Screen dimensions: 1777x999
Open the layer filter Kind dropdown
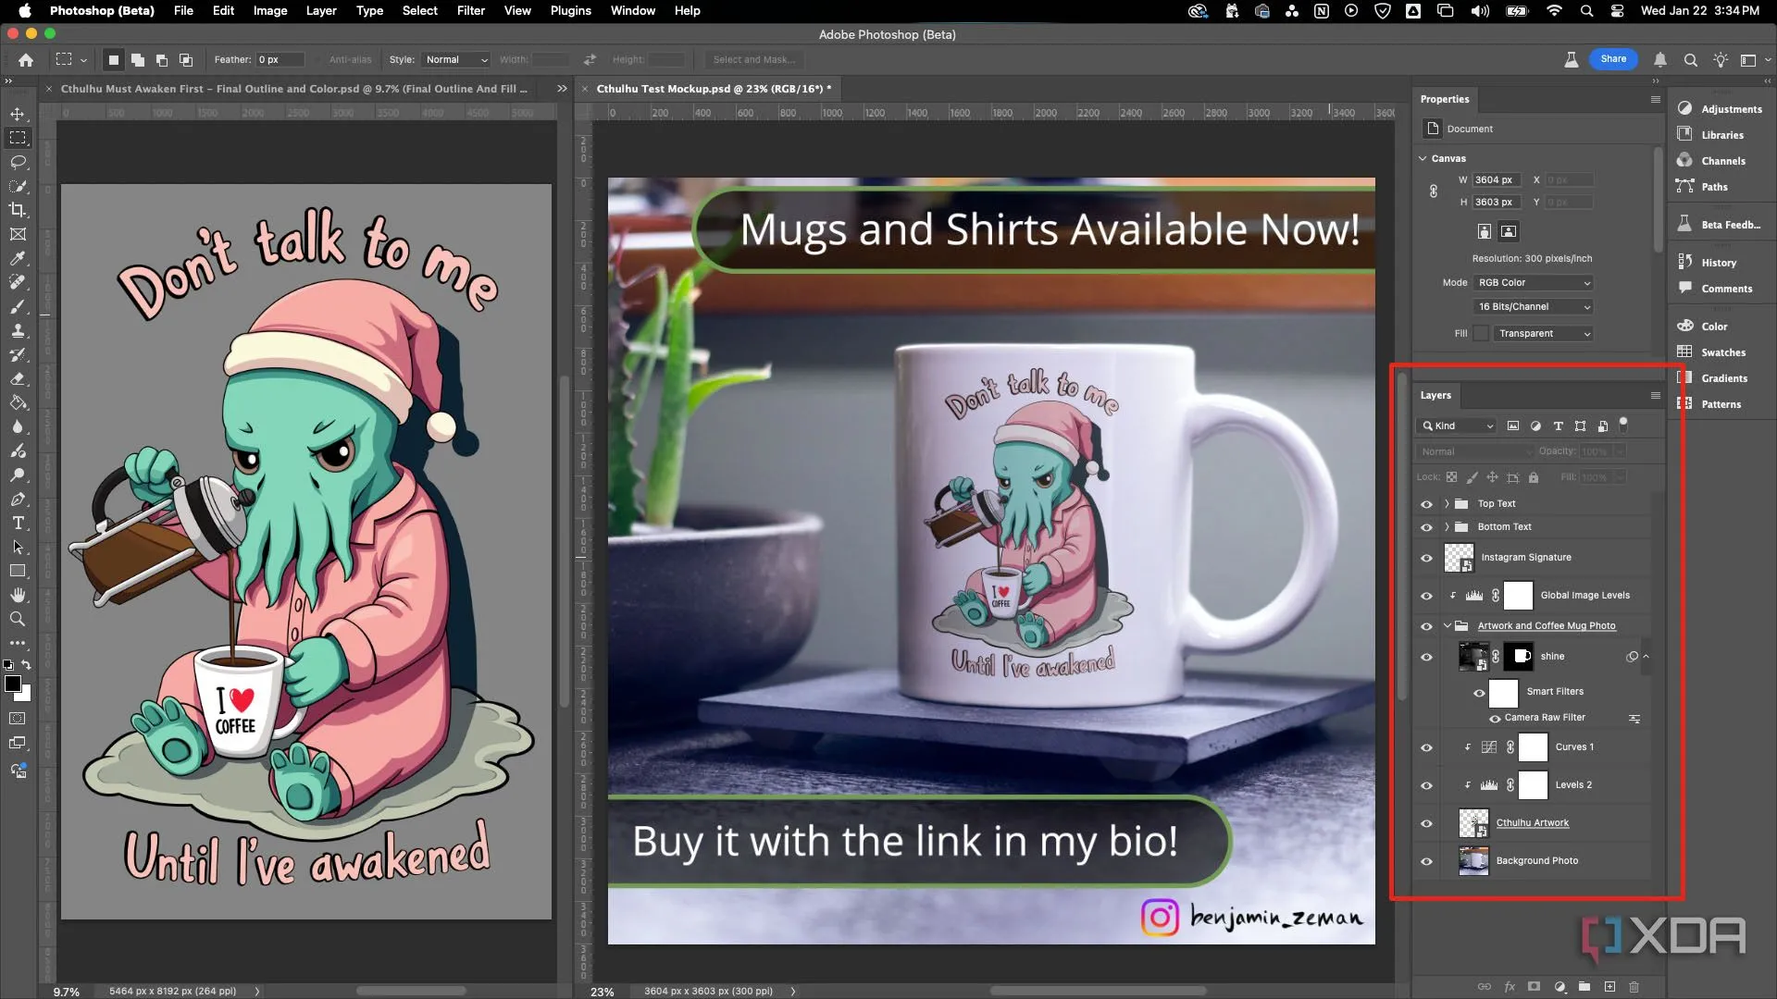coord(1457,426)
